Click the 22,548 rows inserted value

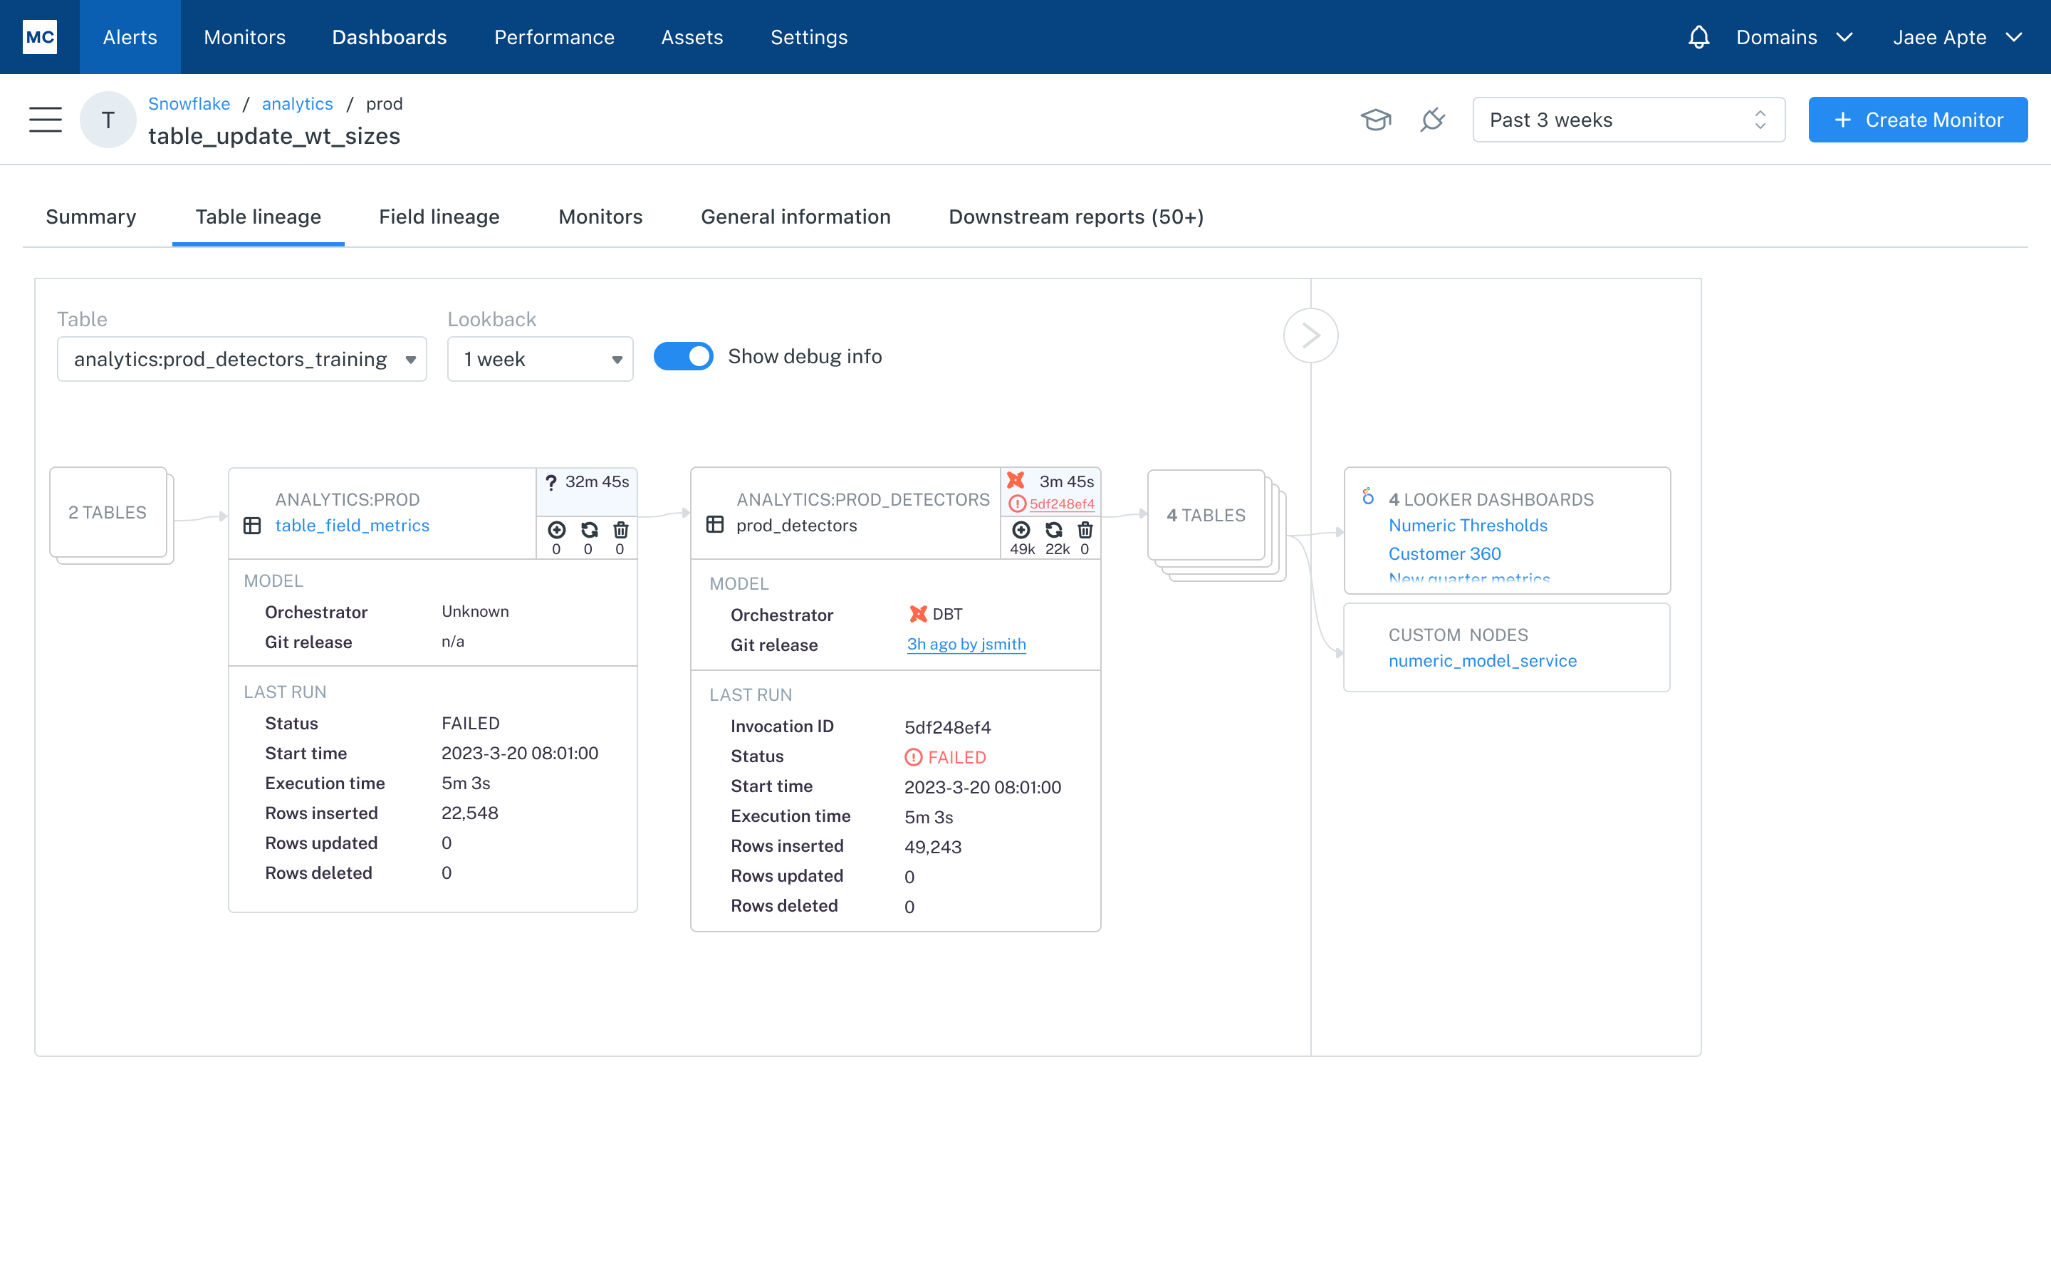[x=470, y=813]
